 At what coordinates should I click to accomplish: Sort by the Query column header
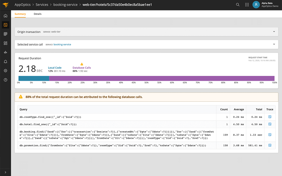point(23,109)
